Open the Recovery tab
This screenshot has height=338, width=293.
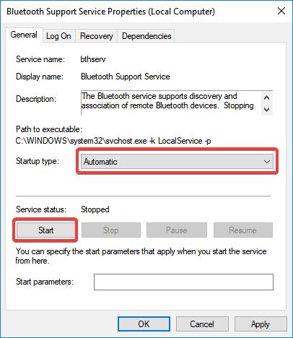tap(97, 36)
